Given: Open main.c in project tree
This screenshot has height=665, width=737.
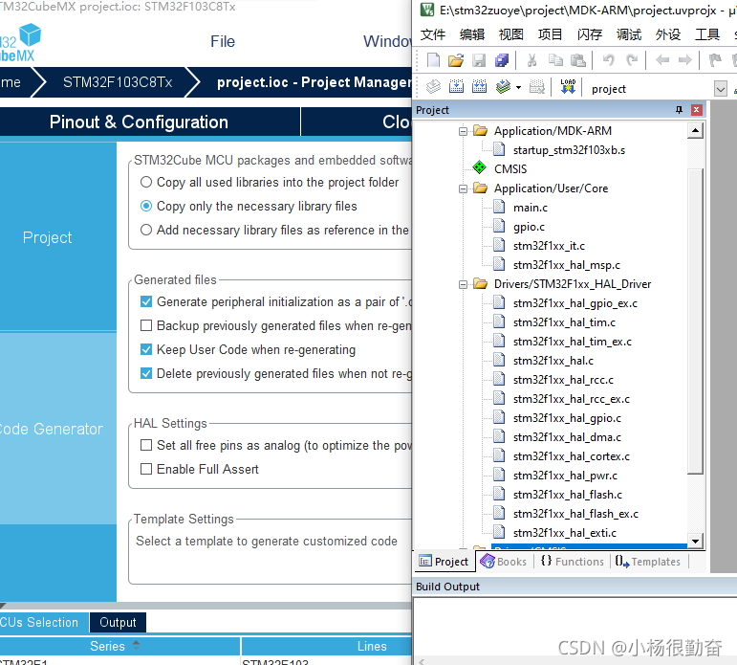Looking at the screenshot, I should pyautogui.click(x=531, y=208).
